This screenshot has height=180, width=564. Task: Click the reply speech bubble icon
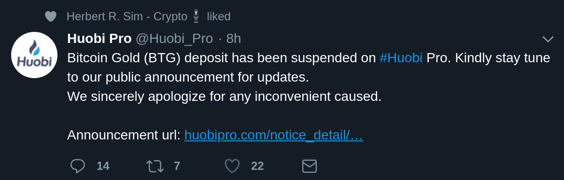coord(78,166)
